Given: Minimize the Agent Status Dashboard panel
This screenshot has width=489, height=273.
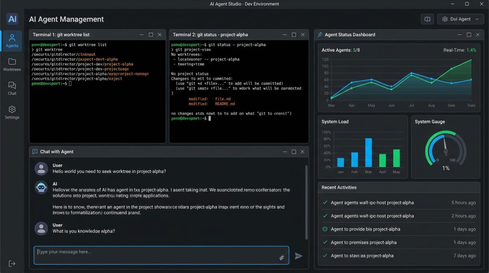Looking at the screenshot, I should (x=460, y=34).
